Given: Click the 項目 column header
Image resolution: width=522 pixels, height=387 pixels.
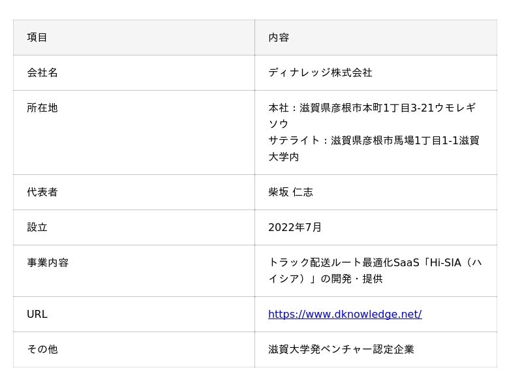Looking at the screenshot, I should (x=37, y=37).
